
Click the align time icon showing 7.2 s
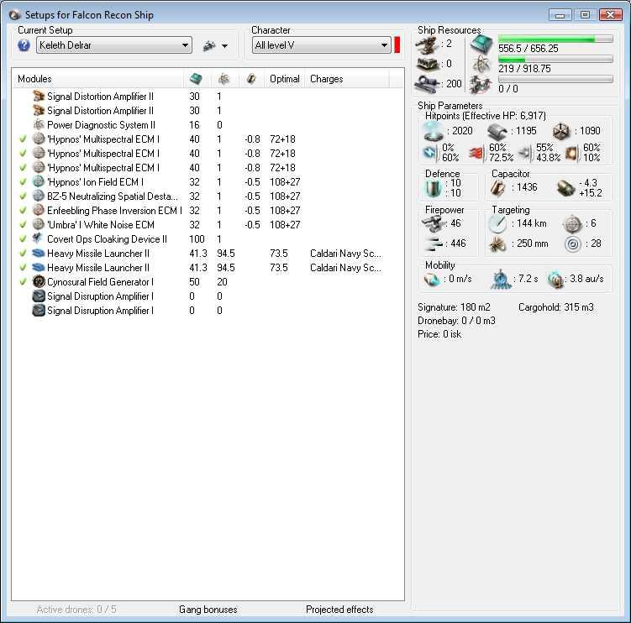[501, 279]
